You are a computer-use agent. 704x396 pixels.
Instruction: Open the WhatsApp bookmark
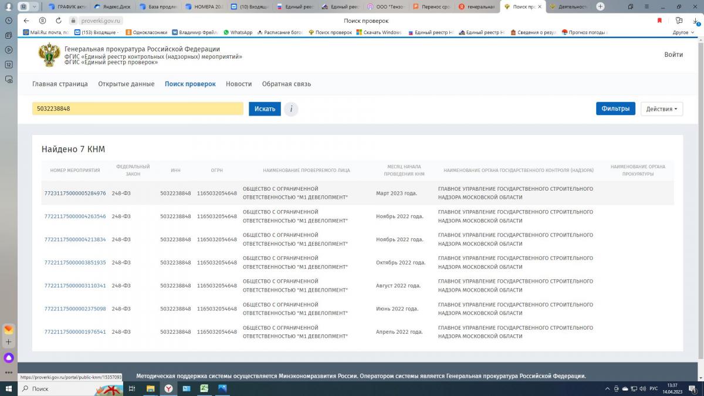(238, 32)
